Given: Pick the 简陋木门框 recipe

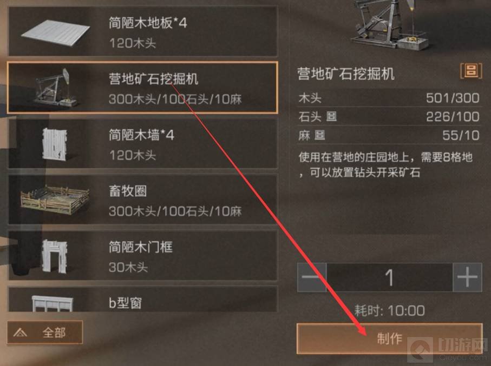Looking at the screenshot, I should pyautogui.click(x=143, y=256).
